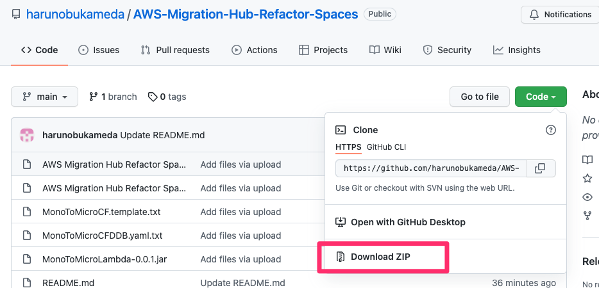Click the Clone help question mark icon
This screenshot has height=288, width=599.
coord(550,130)
